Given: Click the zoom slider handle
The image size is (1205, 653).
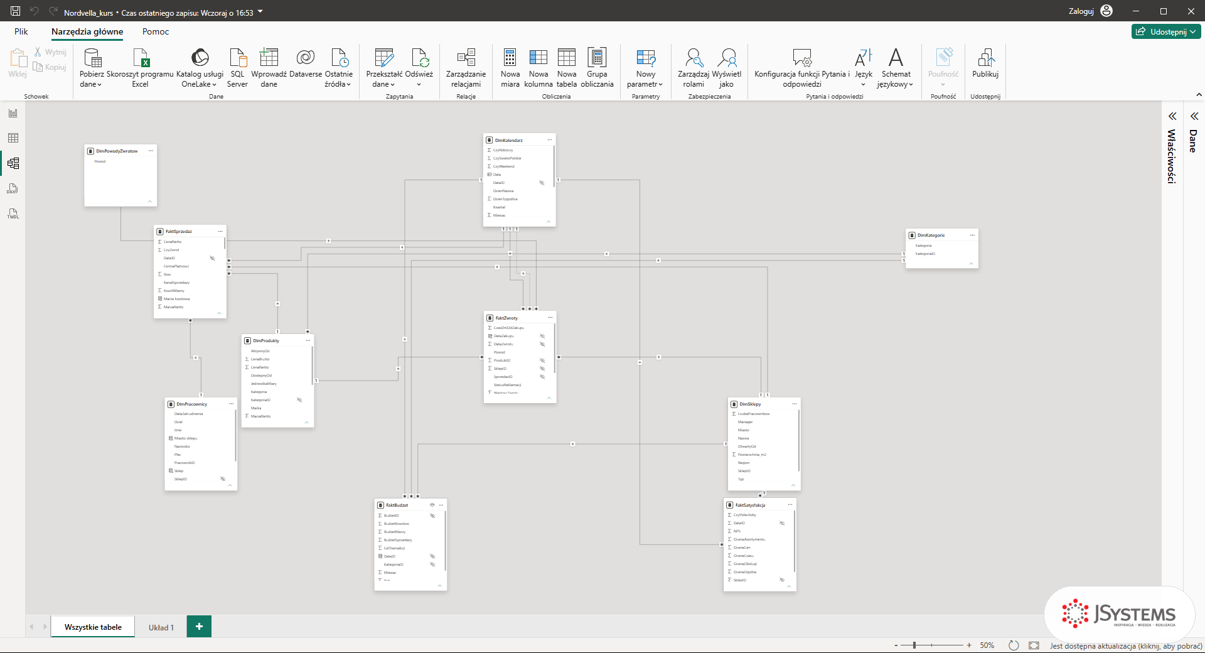Looking at the screenshot, I should (914, 645).
